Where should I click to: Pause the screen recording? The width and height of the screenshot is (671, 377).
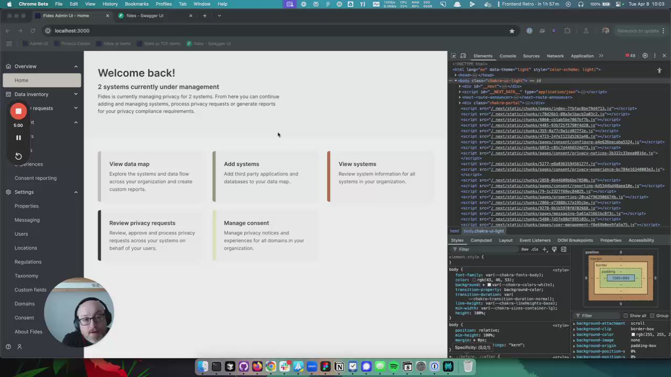(18, 138)
